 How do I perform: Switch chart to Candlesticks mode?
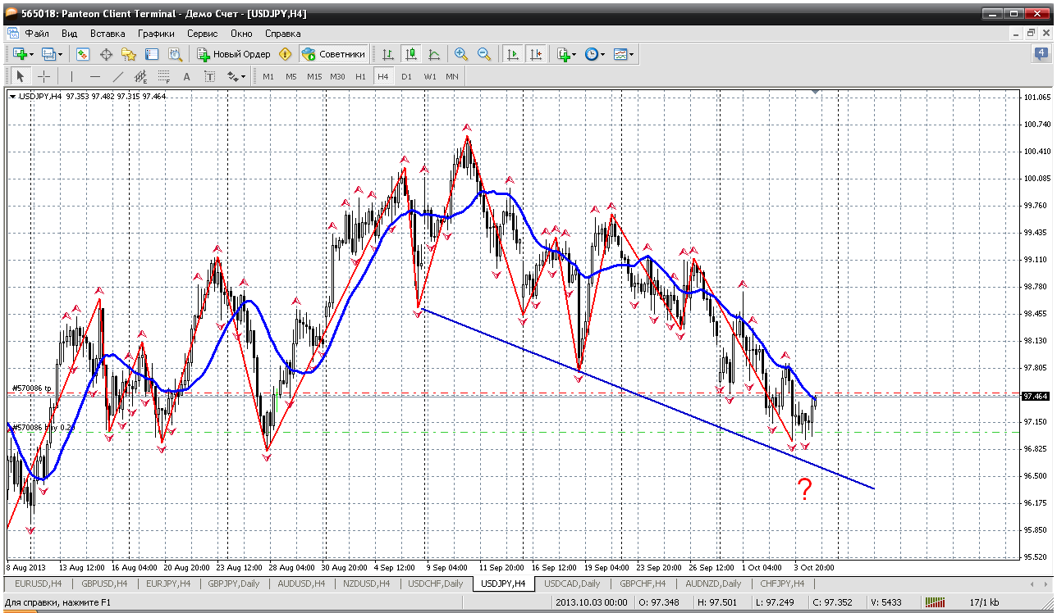tap(411, 54)
